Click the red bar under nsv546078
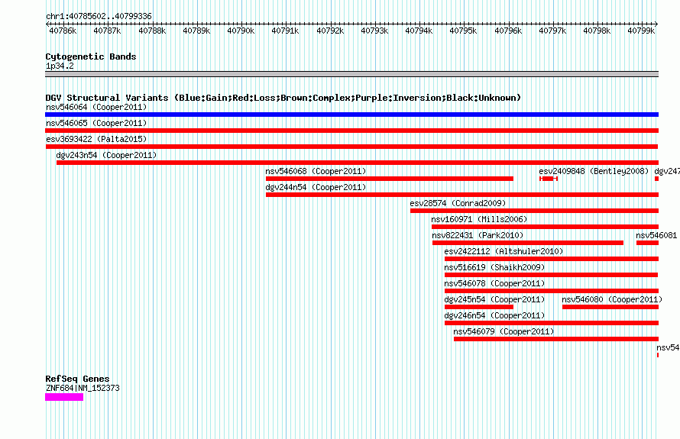The image size is (680, 439). 552,291
